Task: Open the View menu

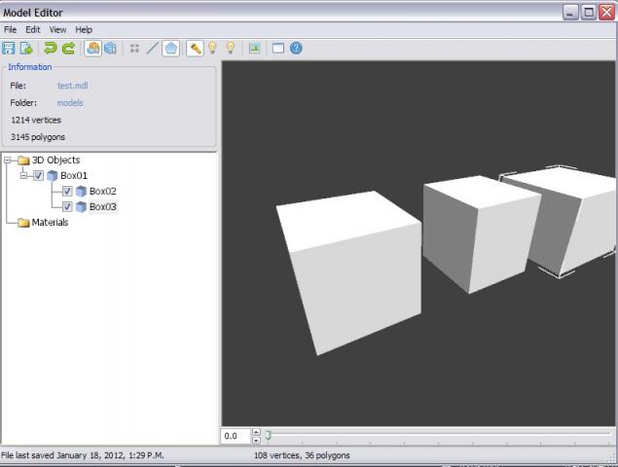Action: [x=57, y=30]
